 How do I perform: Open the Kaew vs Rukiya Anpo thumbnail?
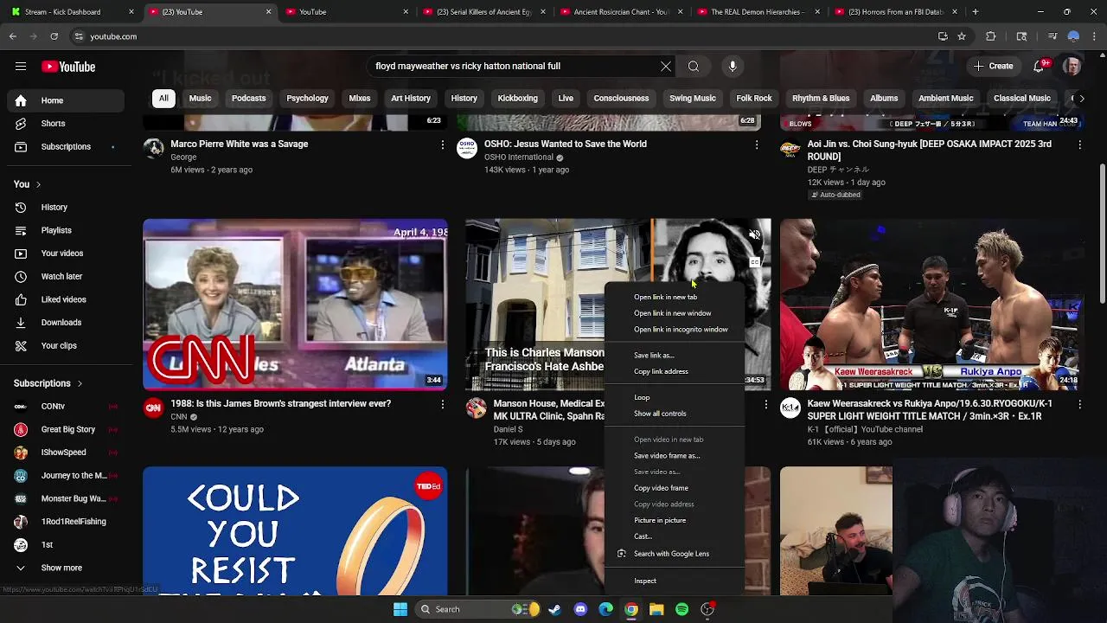click(x=931, y=305)
